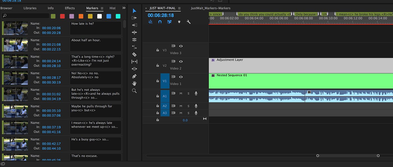The width and height of the screenshot is (393, 167).
Task: Toggle sync lock on track A1
Action: point(173,93)
